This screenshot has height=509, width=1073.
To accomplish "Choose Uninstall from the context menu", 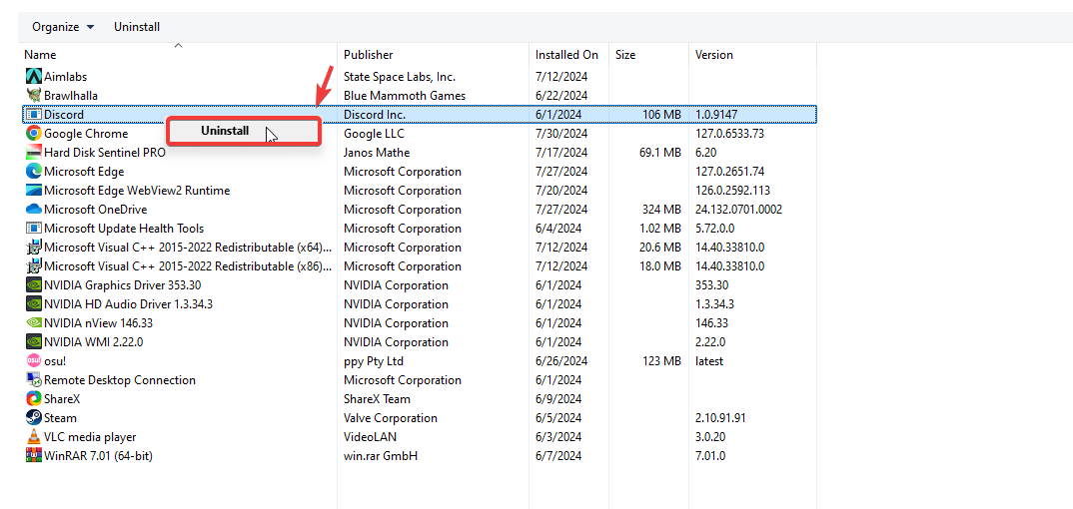I will 225,131.
